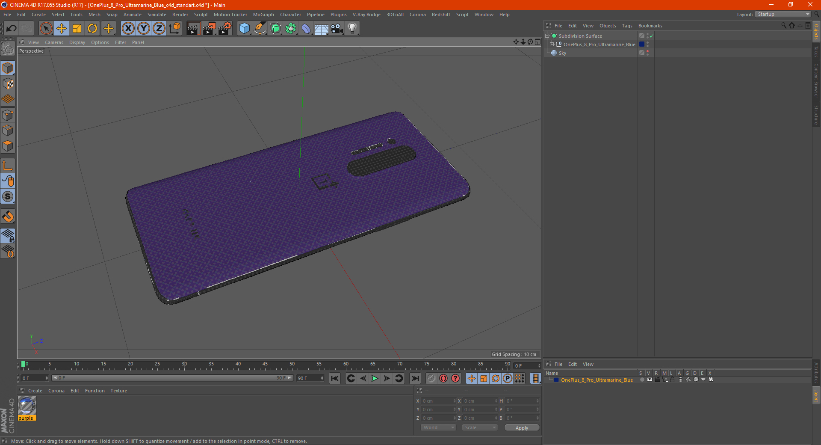Click the end frame 90 F field

click(310, 378)
